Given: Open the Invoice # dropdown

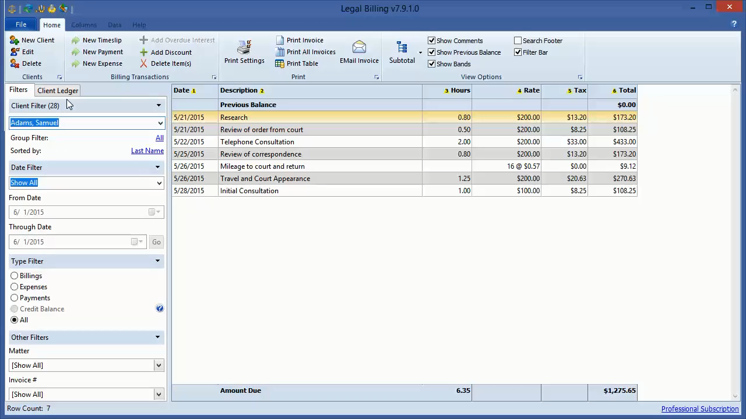Looking at the screenshot, I should (x=159, y=395).
